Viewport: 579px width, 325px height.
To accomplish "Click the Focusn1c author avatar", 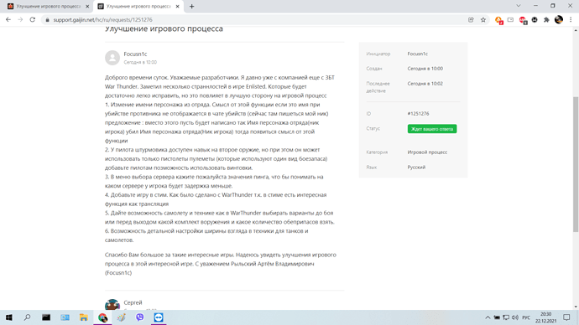I will (112, 58).
